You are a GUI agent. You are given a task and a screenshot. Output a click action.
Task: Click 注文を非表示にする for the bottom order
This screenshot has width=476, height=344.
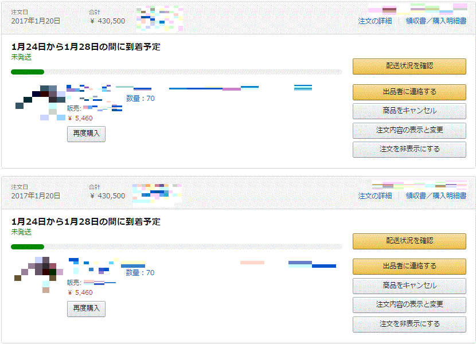pos(409,324)
